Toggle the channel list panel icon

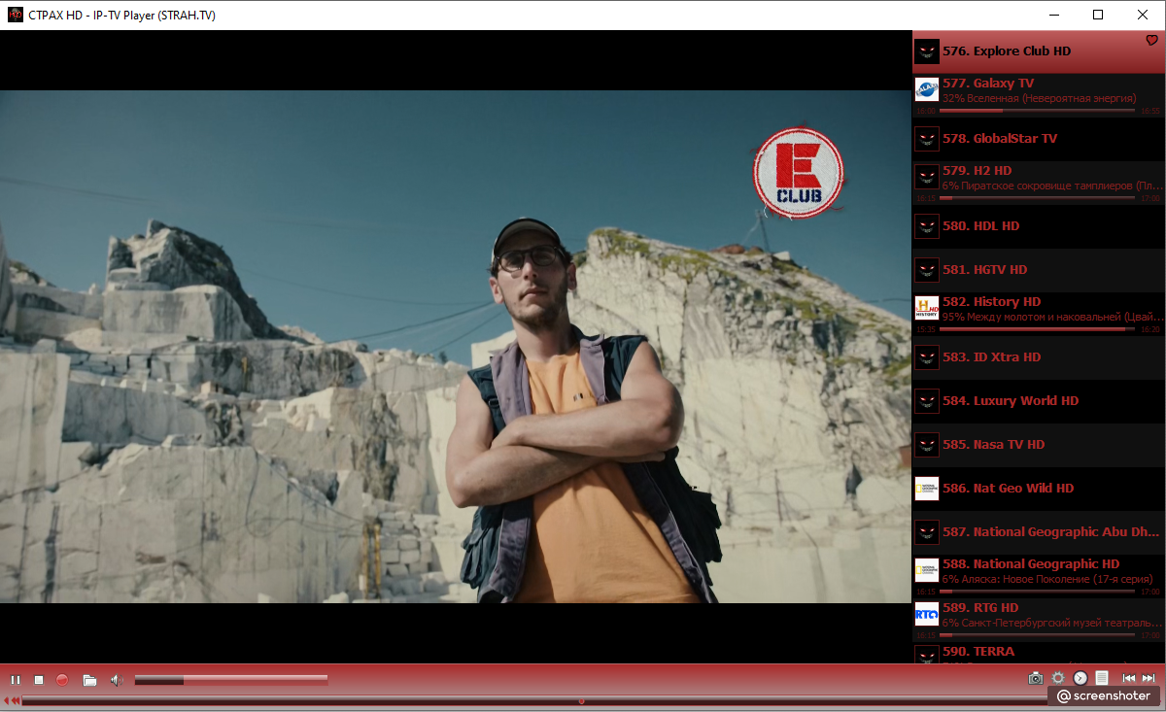coord(1102,678)
